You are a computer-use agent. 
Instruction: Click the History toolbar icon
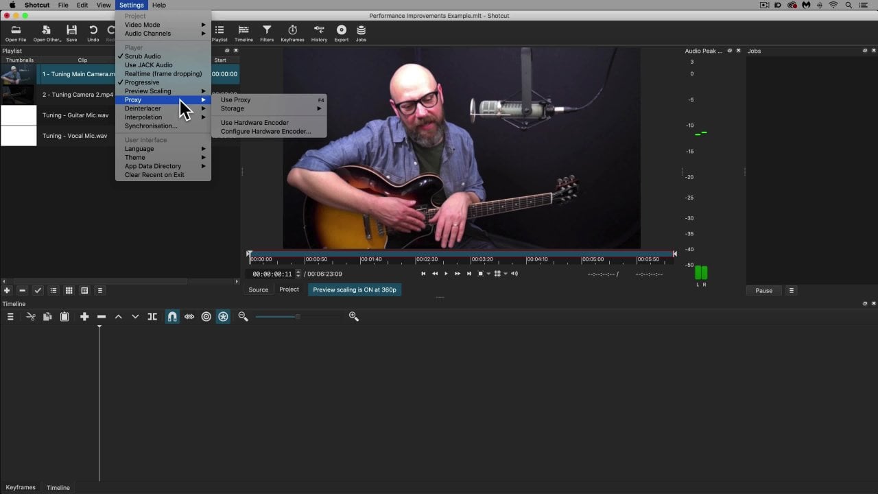(x=319, y=32)
